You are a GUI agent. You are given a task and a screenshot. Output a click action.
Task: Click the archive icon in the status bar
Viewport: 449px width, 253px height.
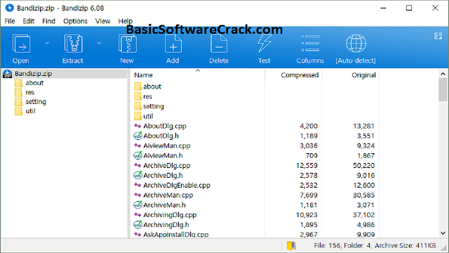pos(291,245)
